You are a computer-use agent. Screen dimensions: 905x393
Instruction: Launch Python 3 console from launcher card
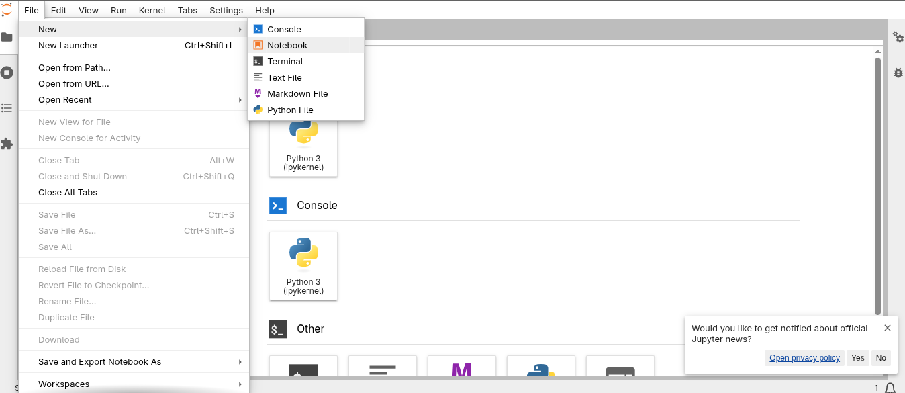coord(303,265)
